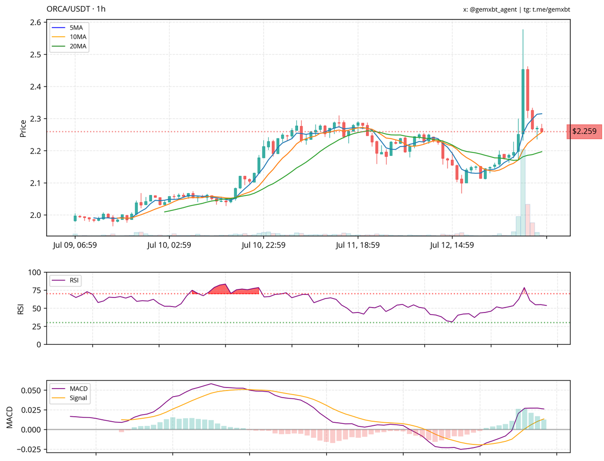This screenshot has width=604, height=461.
Task: Click the Jul 09, 06:59 time label
Action: [75, 246]
